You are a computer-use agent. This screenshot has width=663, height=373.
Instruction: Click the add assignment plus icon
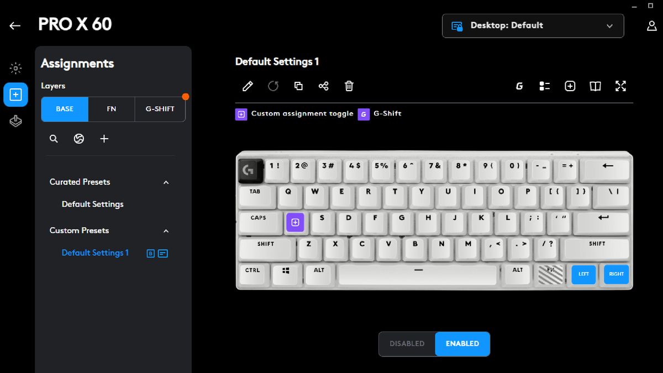[570, 86]
